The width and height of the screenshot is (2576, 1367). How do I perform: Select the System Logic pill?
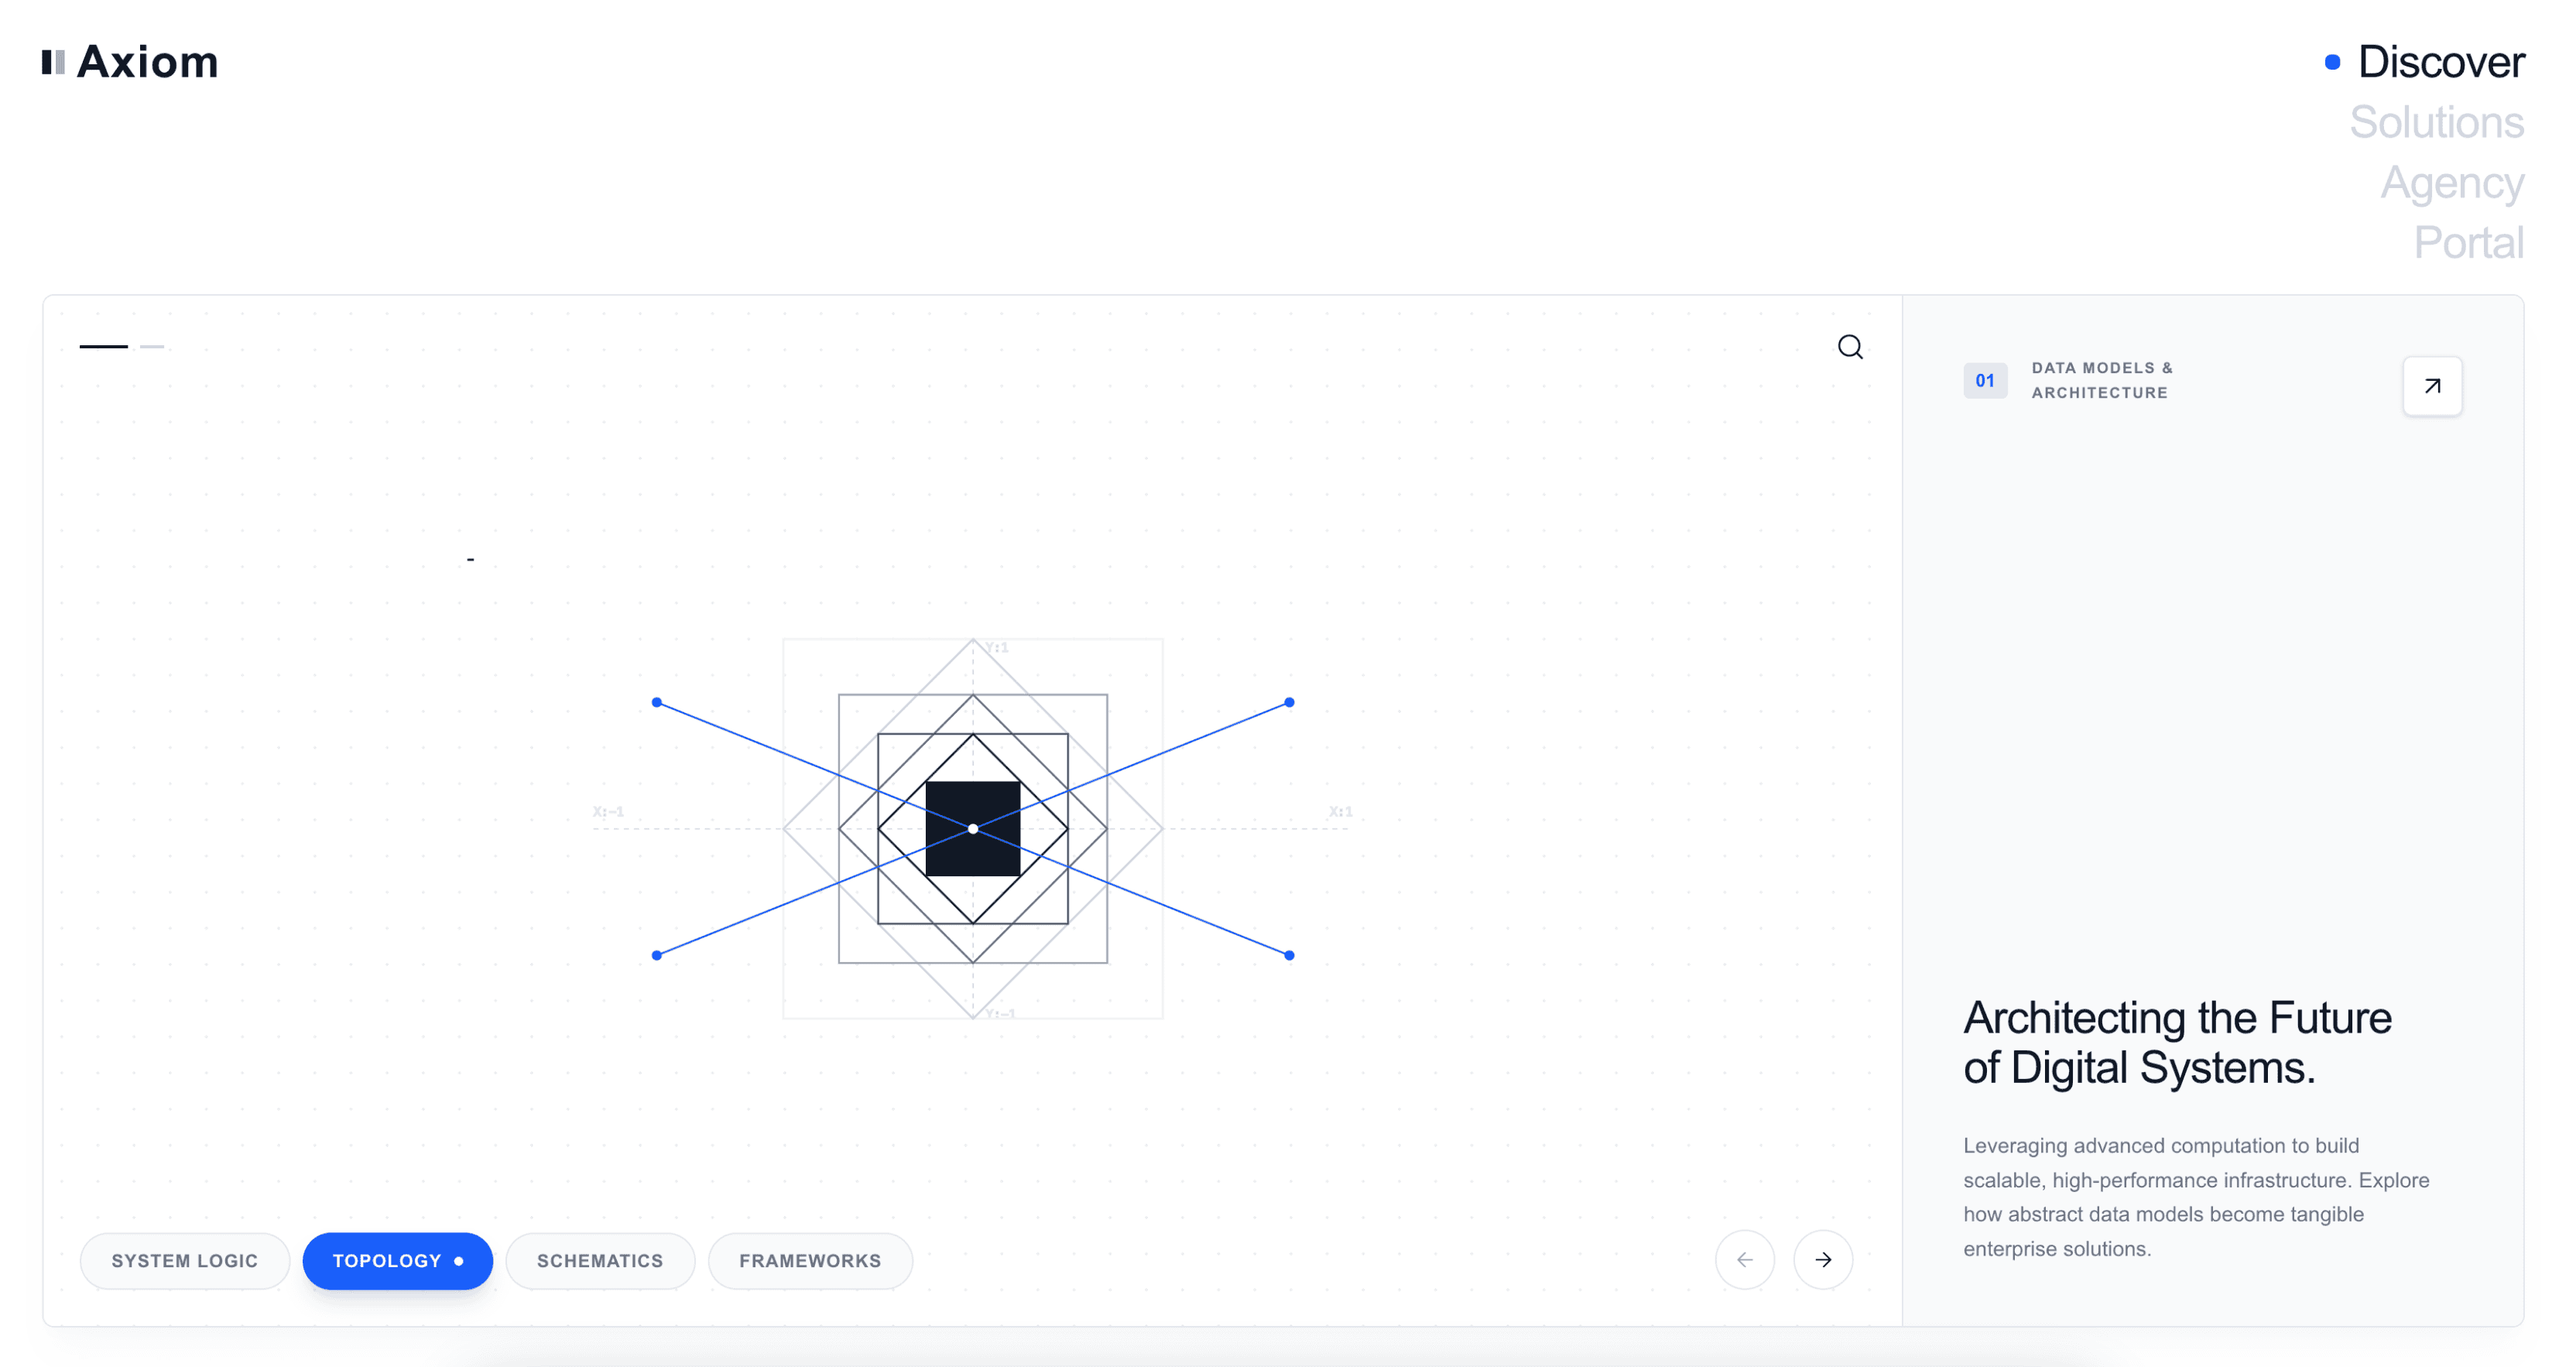[185, 1261]
